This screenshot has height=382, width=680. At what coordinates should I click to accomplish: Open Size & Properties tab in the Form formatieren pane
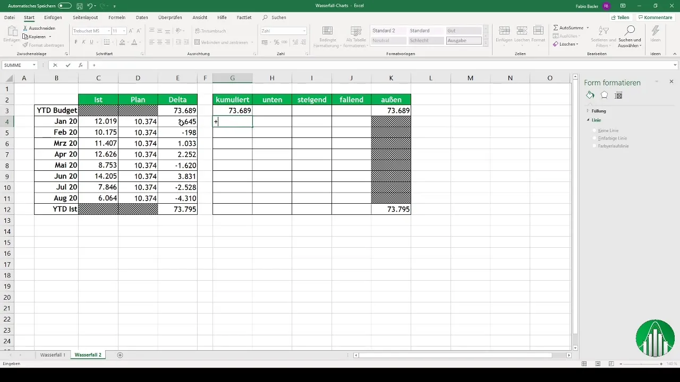tap(618, 95)
